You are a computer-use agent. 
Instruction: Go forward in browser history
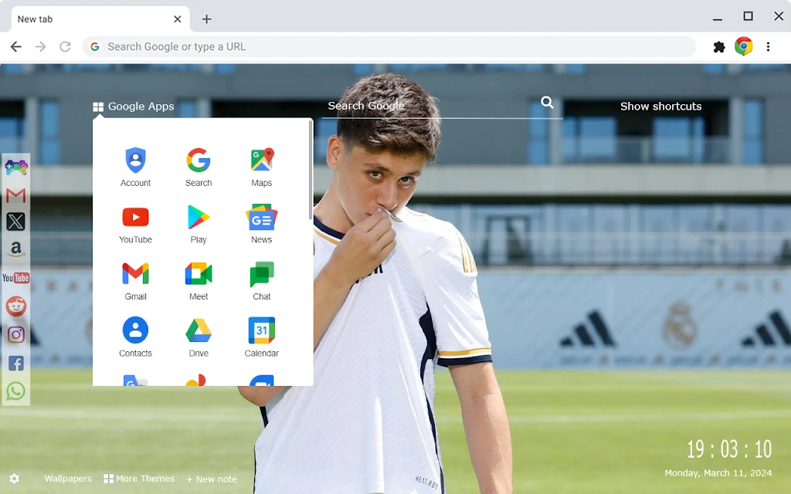(40, 47)
